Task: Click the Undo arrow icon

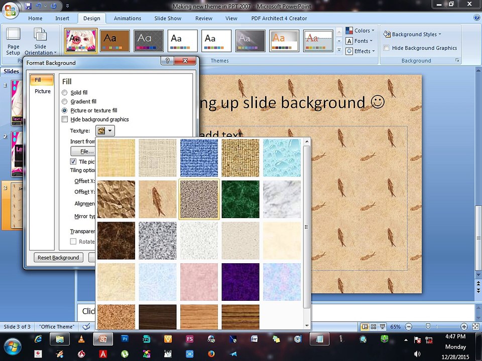Action: (x=39, y=6)
